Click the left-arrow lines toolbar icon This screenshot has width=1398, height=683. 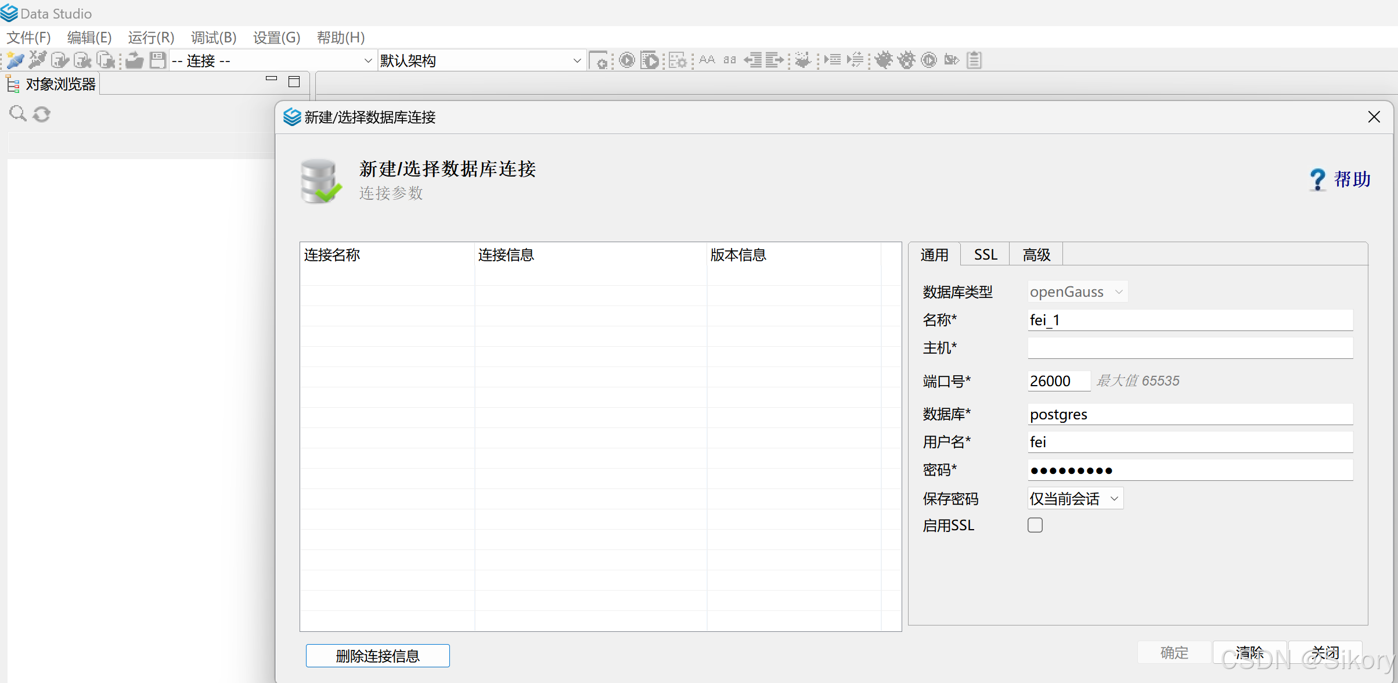tap(753, 60)
